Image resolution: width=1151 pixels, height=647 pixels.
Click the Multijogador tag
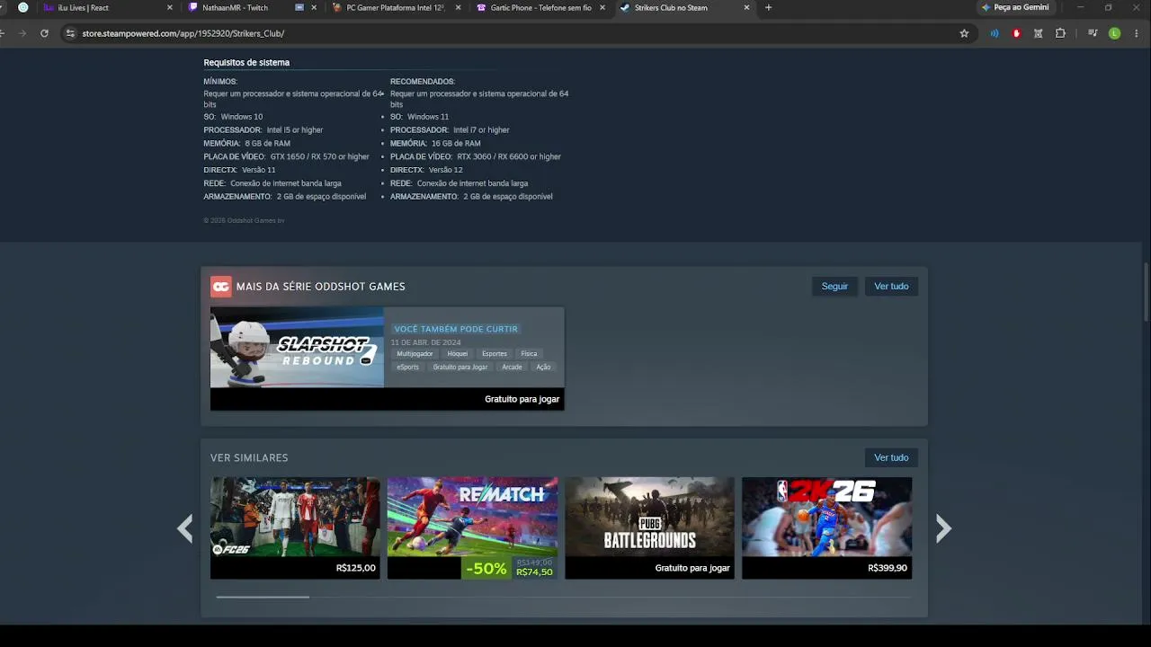click(415, 354)
